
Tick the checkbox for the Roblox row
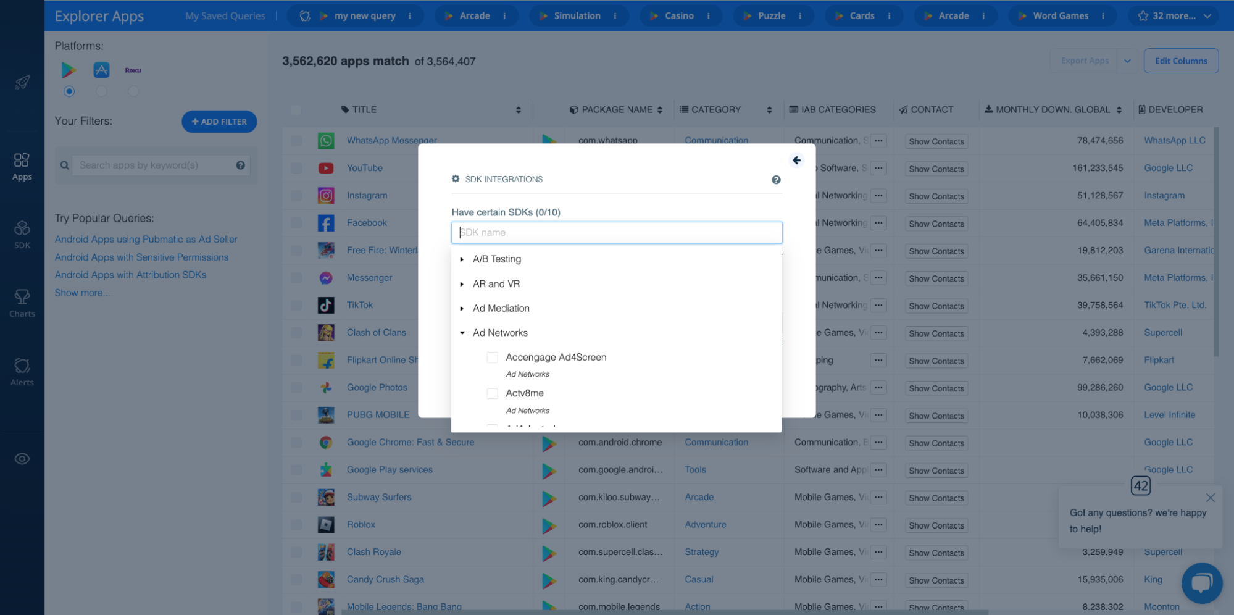[296, 525]
